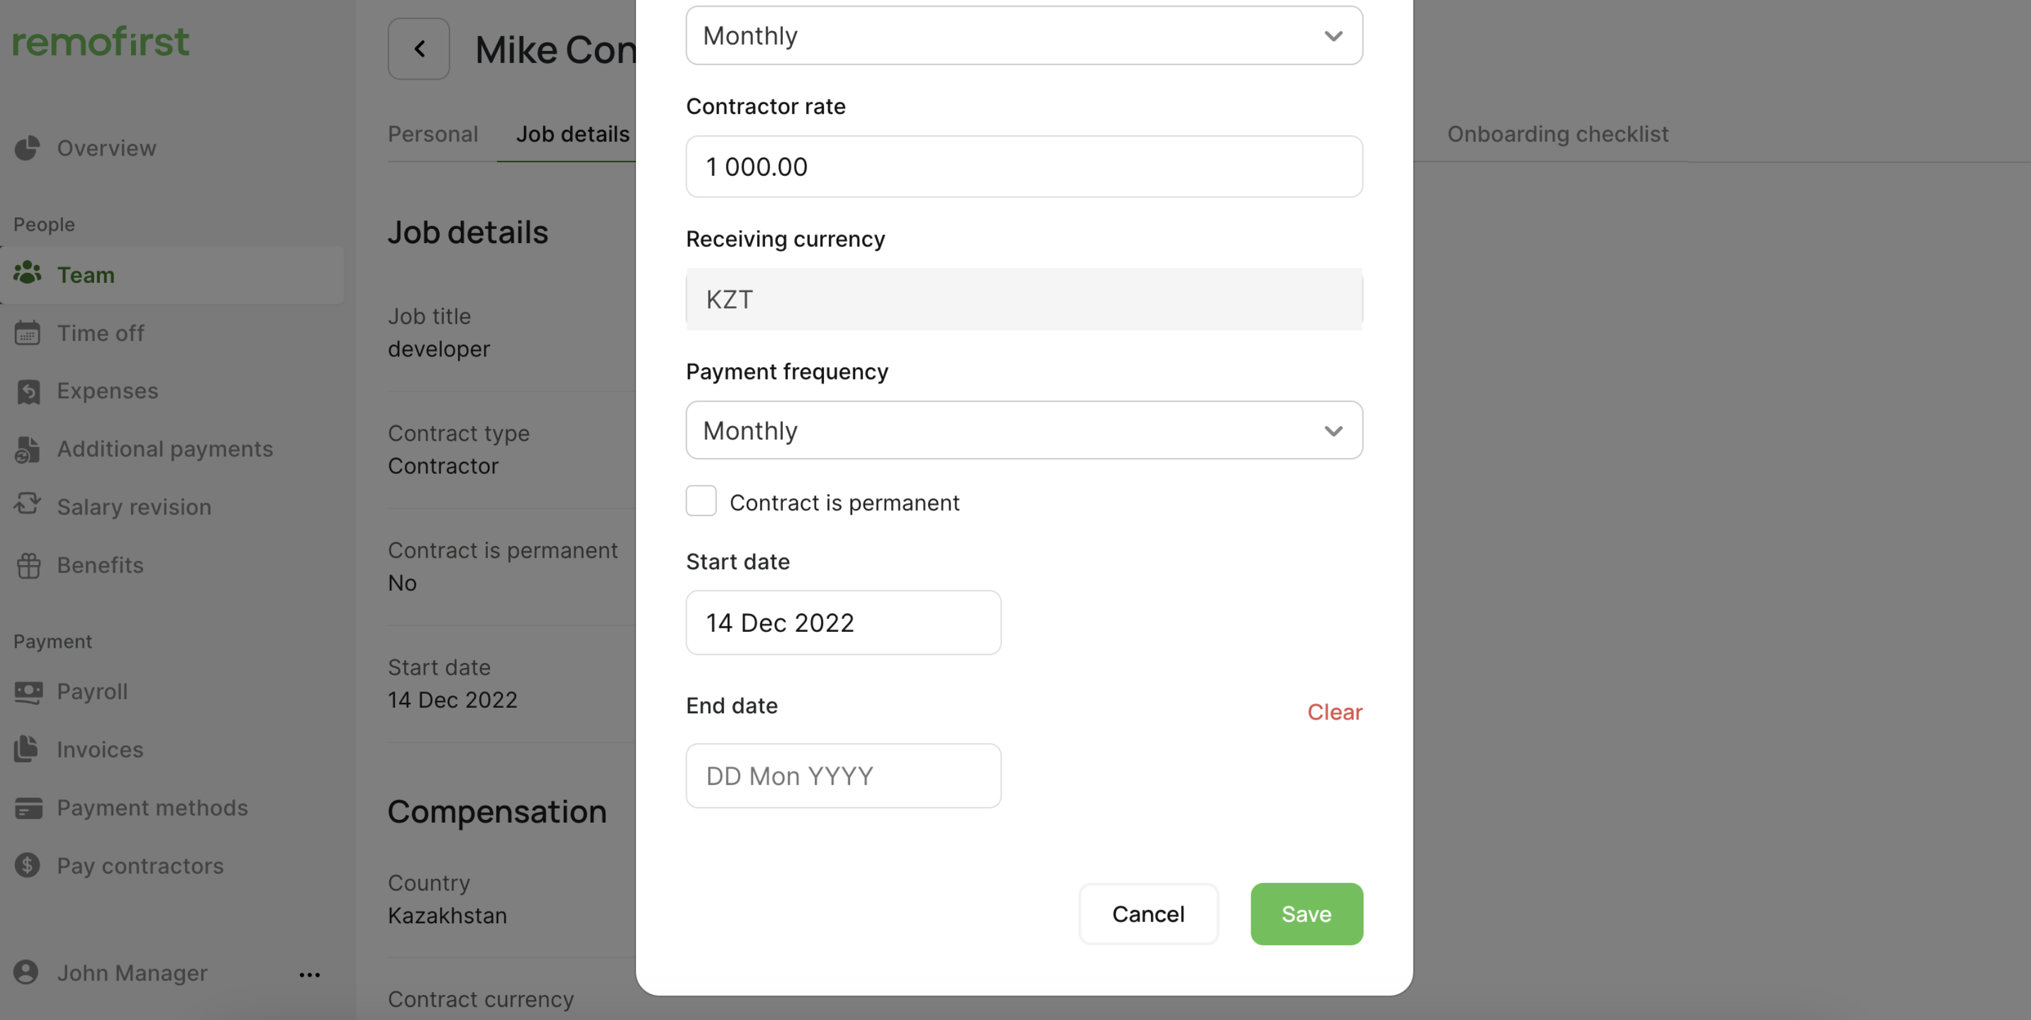Click the Overview pie chart icon
This screenshot has width=2031, height=1020.
point(27,148)
